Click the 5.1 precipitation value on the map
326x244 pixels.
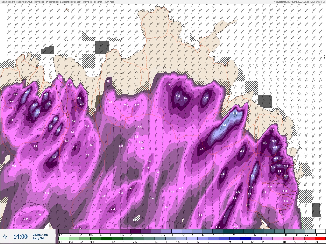click(253, 176)
